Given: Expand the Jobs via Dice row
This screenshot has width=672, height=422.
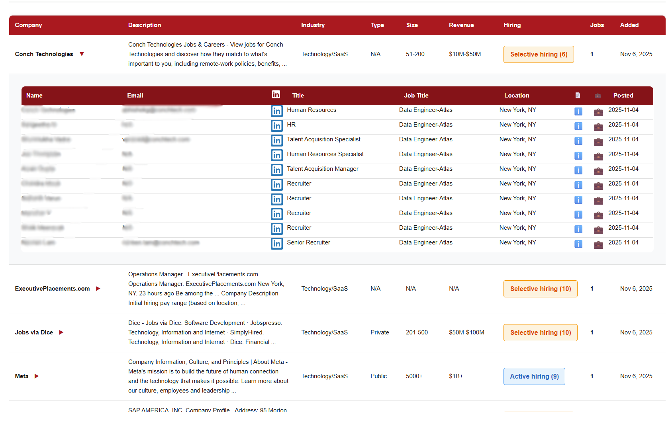Looking at the screenshot, I should tap(61, 332).
